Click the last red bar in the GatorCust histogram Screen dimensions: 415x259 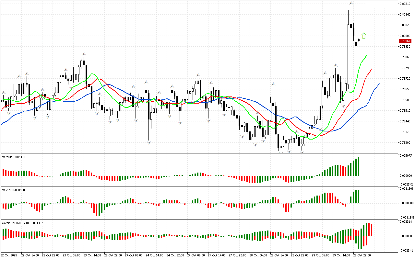click(372, 230)
